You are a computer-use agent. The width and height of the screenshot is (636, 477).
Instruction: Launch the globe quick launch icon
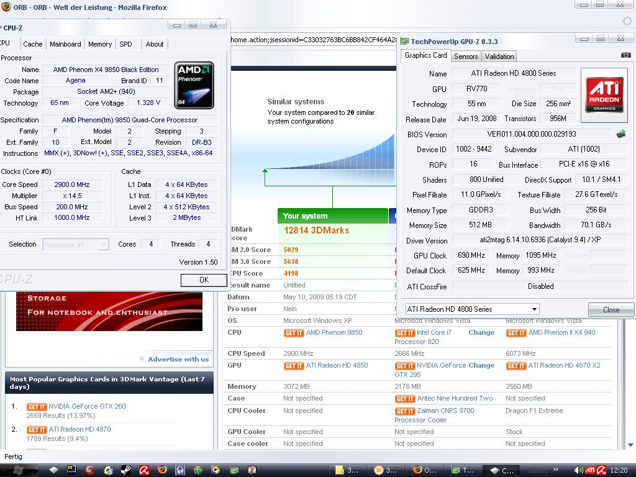[198, 470]
